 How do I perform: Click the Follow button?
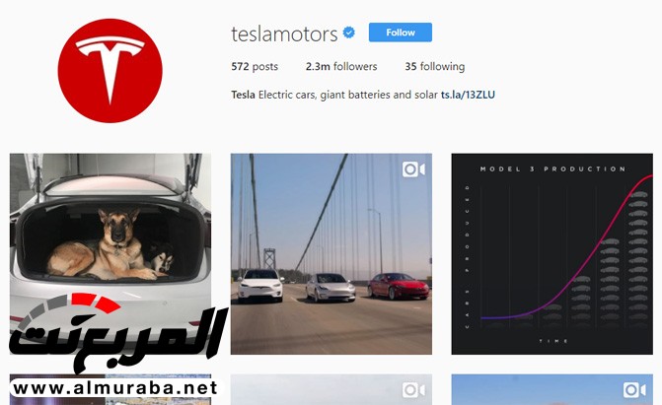click(x=401, y=33)
